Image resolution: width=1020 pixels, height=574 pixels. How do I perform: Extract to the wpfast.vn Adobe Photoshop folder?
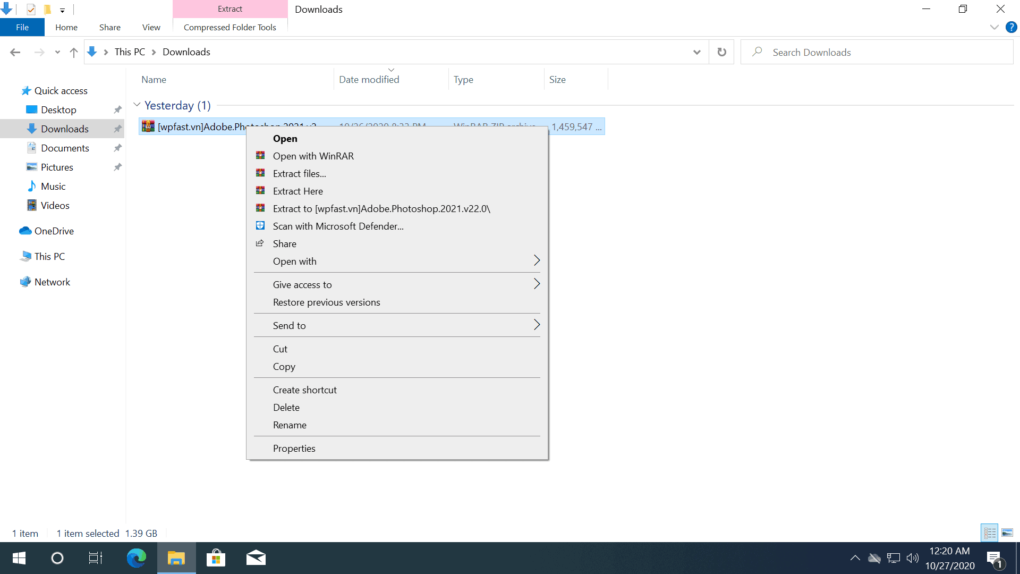coord(397,209)
